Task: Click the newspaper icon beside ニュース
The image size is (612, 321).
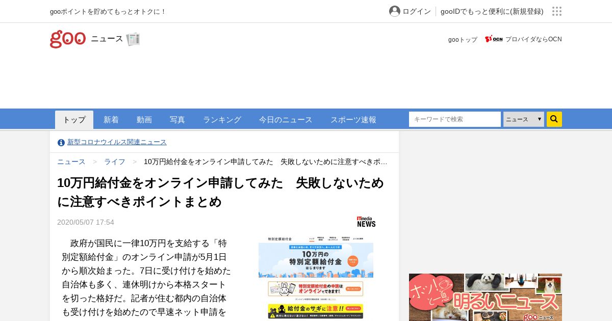Action: tap(133, 39)
